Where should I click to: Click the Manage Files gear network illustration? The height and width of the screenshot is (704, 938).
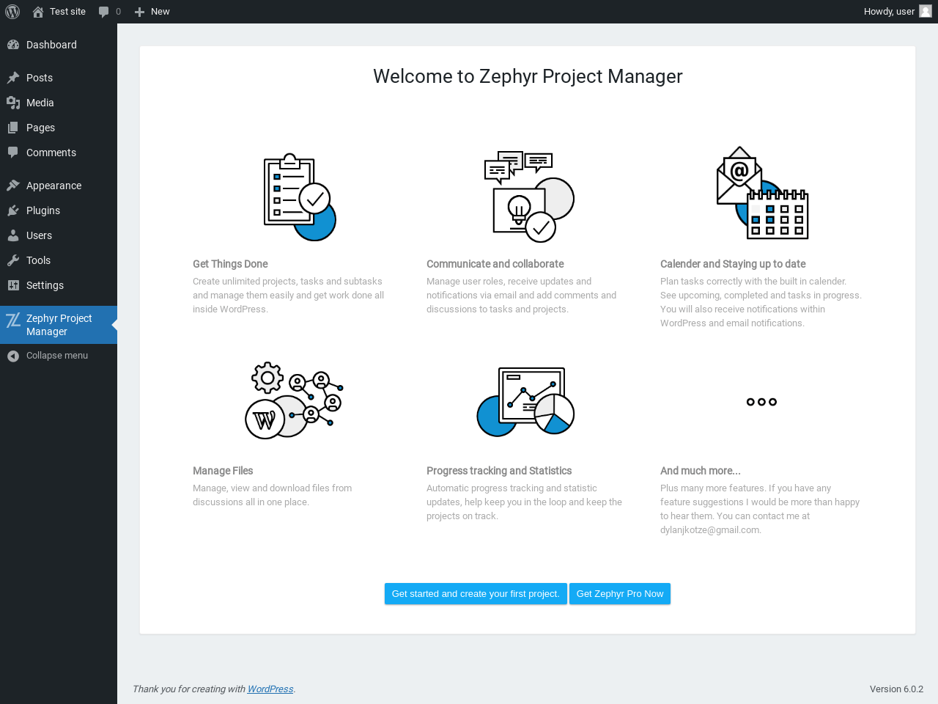pyautogui.click(x=294, y=400)
